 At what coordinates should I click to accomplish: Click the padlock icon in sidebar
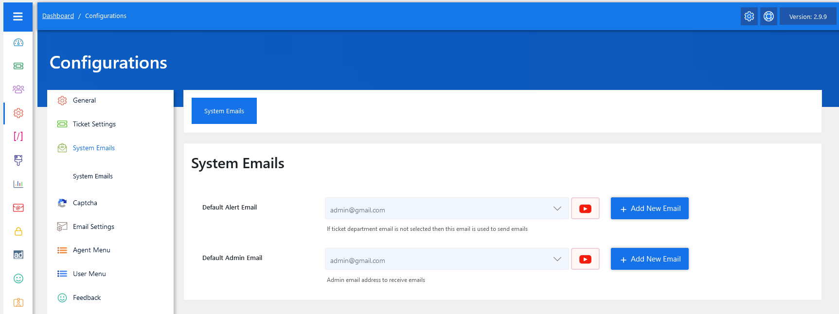pyautogui.click(x=18, y=231)
